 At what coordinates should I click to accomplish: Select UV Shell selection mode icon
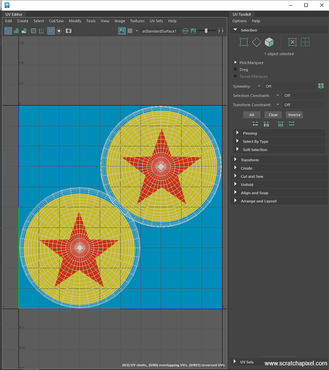click(x=305, y=42)
